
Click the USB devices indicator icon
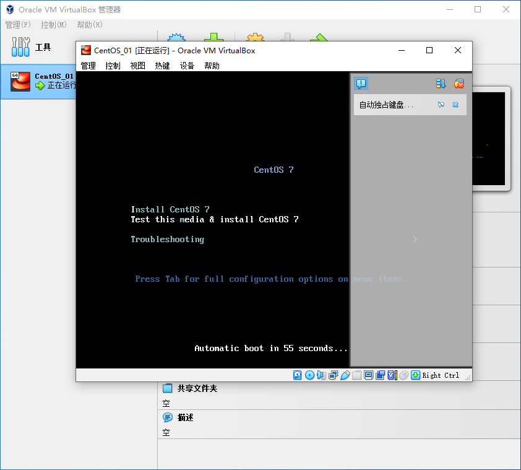pos(345,375)
